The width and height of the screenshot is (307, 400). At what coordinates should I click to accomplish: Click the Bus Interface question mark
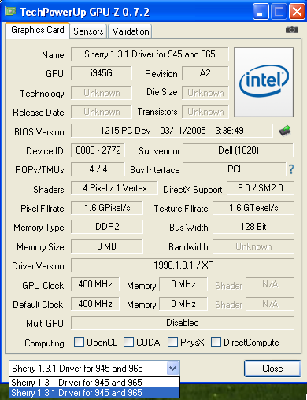tap(291, 169)
